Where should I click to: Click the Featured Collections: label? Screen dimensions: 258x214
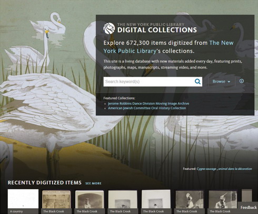click(120, 98)
